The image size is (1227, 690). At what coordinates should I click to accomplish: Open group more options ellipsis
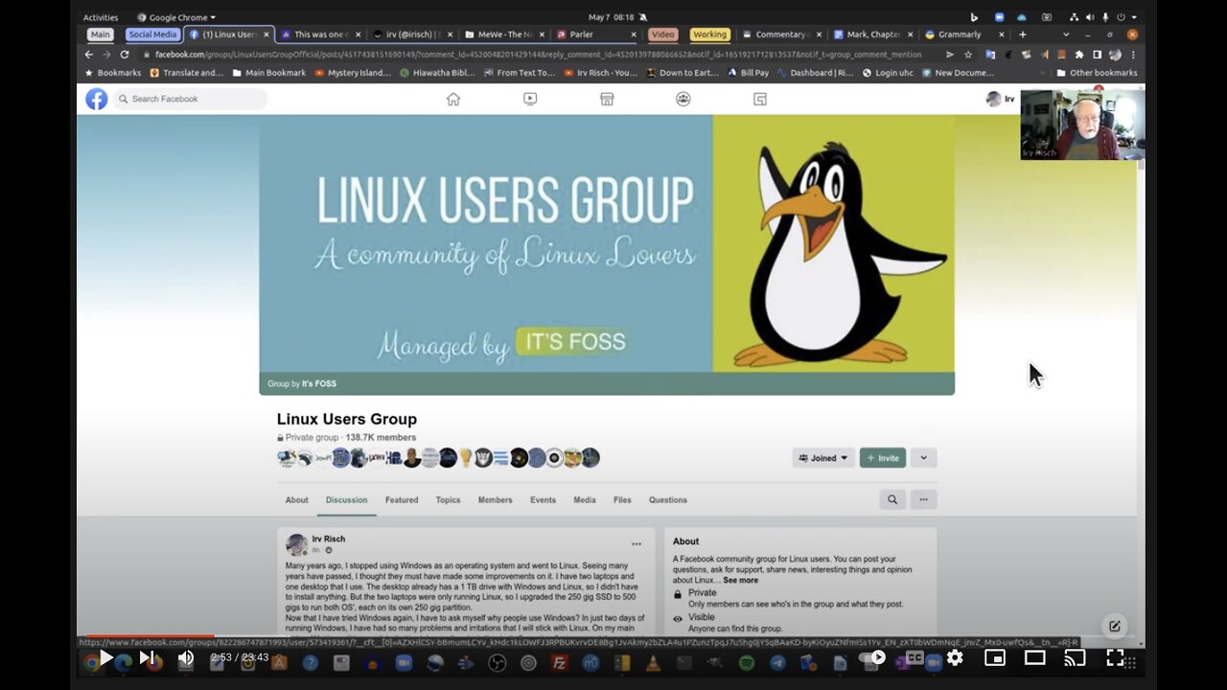923,499
